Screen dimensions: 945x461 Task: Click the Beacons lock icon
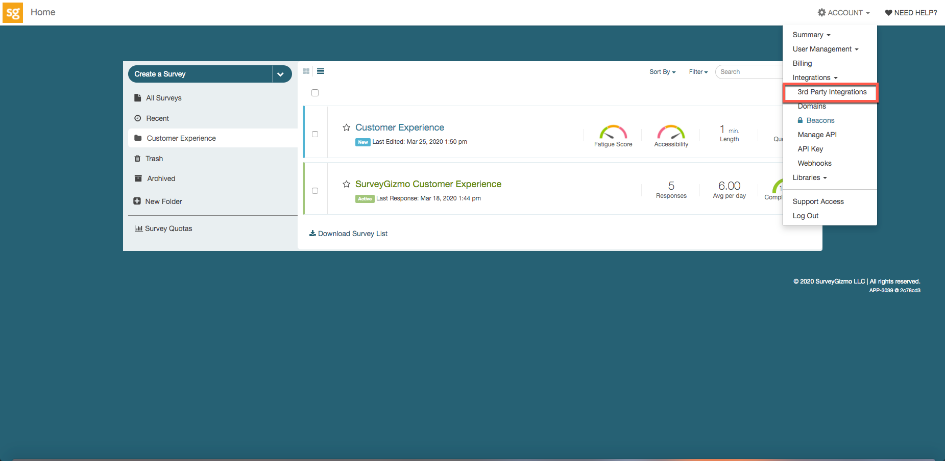click(x=801, y=120)
